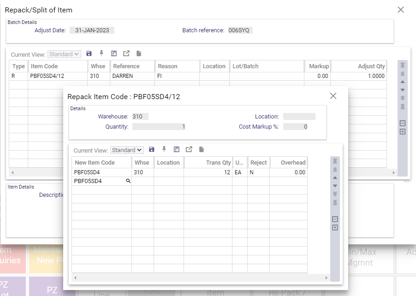Click the Reject column header
Viewport: 416px width, 296px height.
point(259,162)
